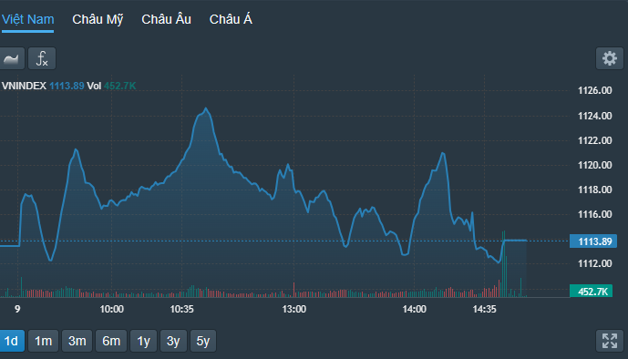
Task: Click the 14:35 time axis label
Action: coord(484,310)
